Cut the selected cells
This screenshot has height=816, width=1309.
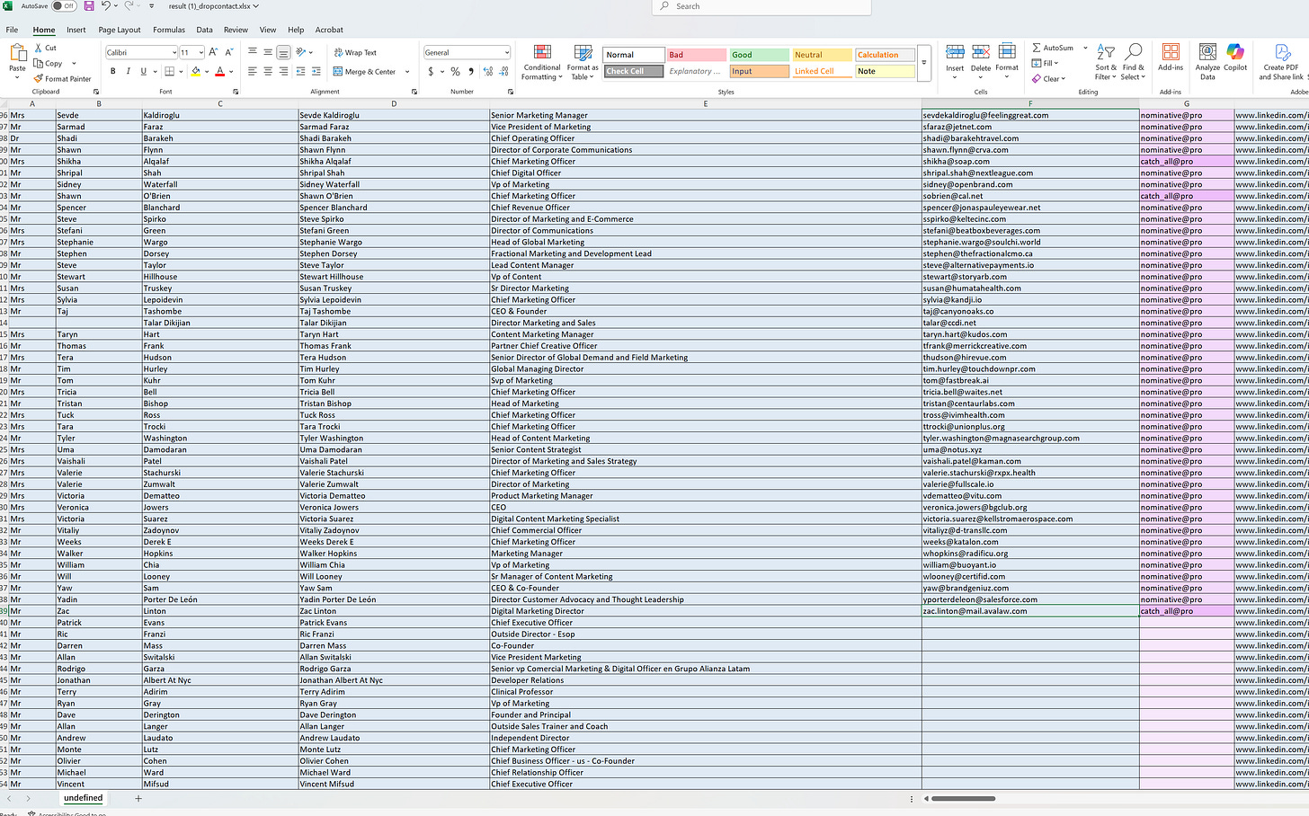pos(45,49)
